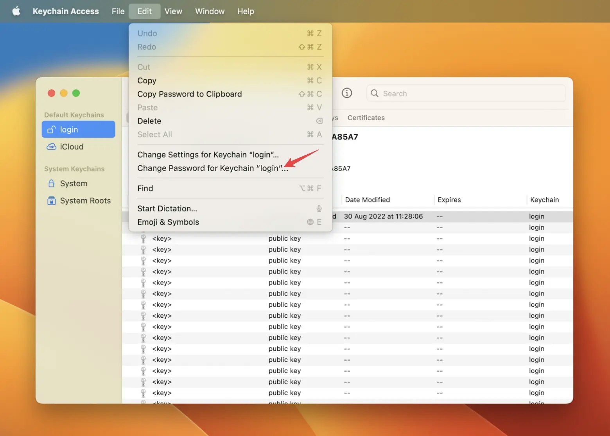Choose Copy from the Edit menu

click(230, 80)
